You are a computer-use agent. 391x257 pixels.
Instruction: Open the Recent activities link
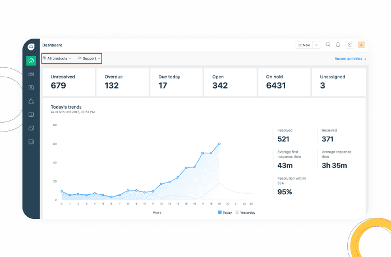pyautogui.click(x=348, y=59)
